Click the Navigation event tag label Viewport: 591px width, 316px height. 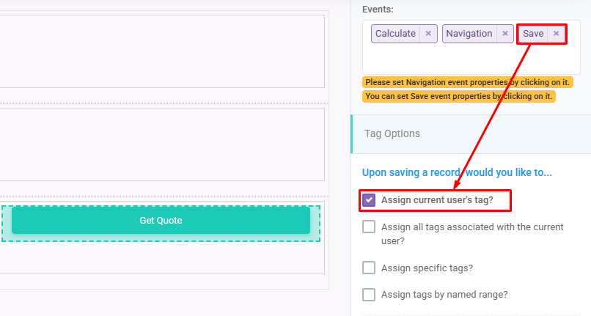coord(469,34)
